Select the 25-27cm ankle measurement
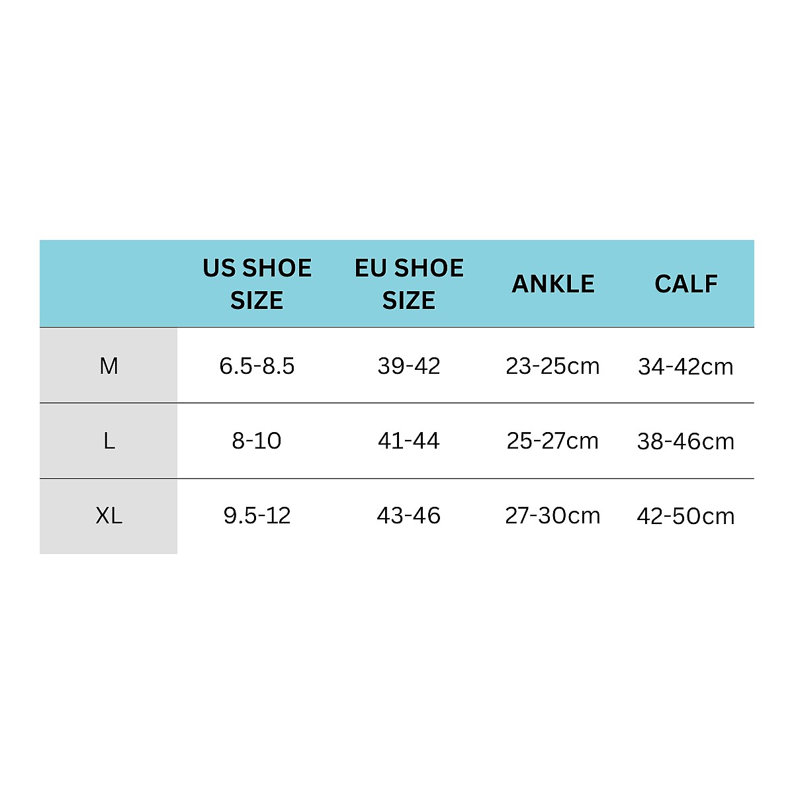The height and width of the screenshot is (794, 794). (553, 441)
